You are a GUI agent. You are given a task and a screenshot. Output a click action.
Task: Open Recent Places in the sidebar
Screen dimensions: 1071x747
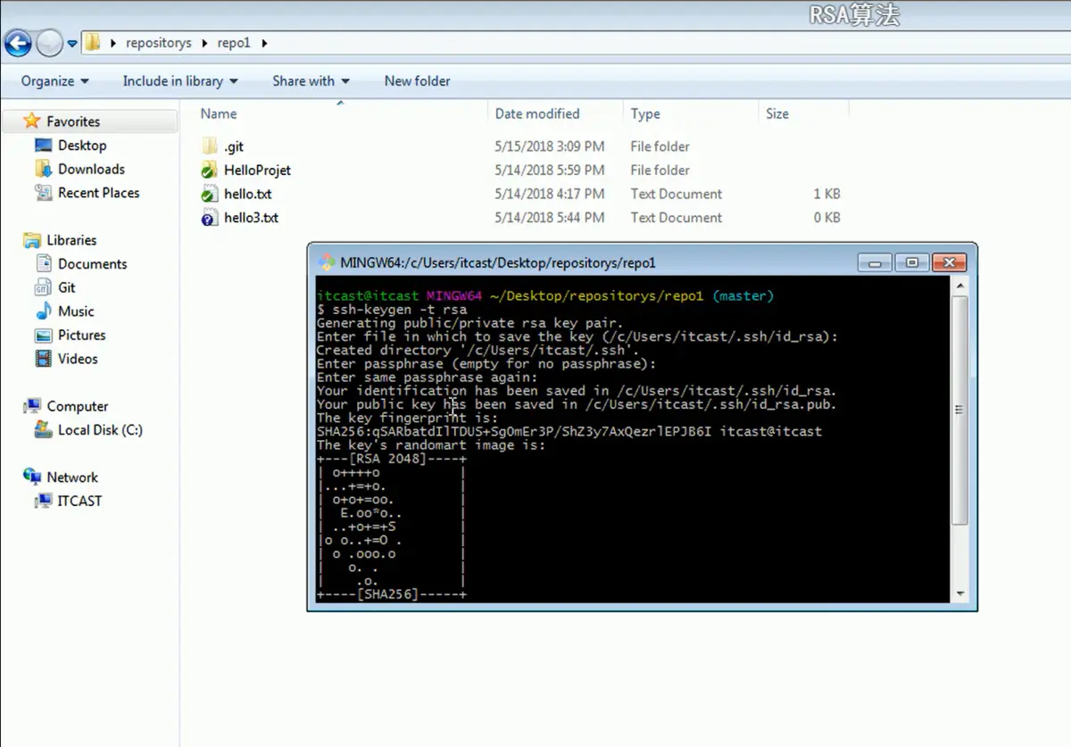point(98,193)
